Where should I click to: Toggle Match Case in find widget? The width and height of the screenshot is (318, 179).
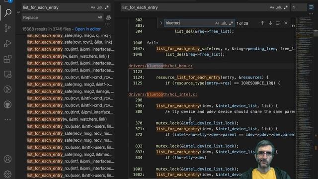(217, 23)
